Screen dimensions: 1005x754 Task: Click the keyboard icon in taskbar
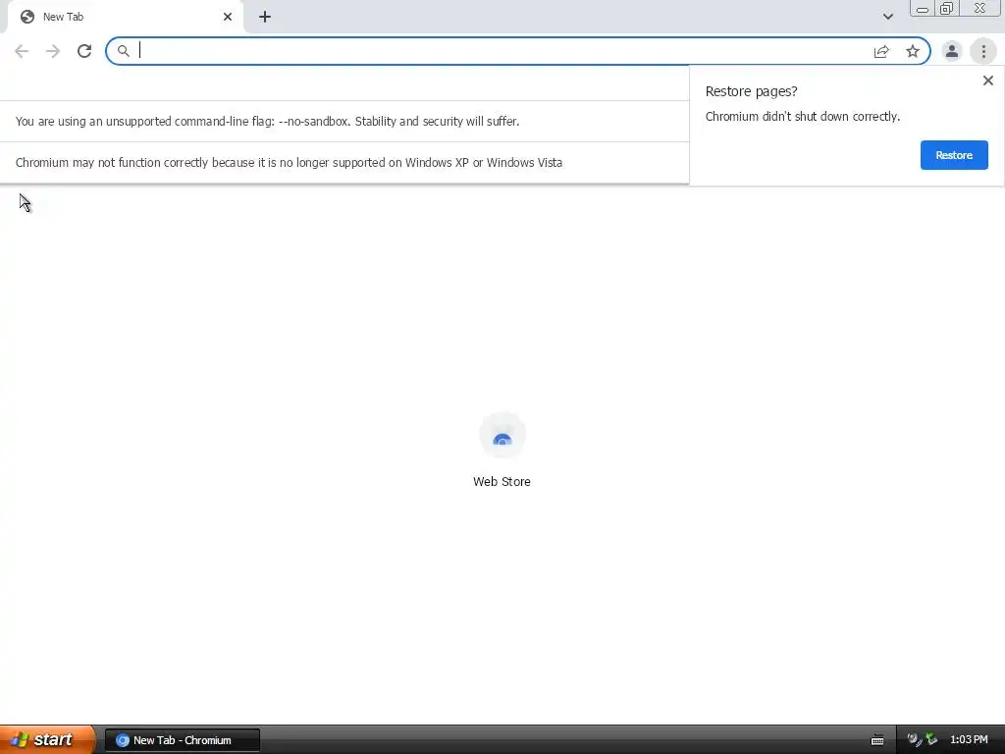(x=877, y=740)
